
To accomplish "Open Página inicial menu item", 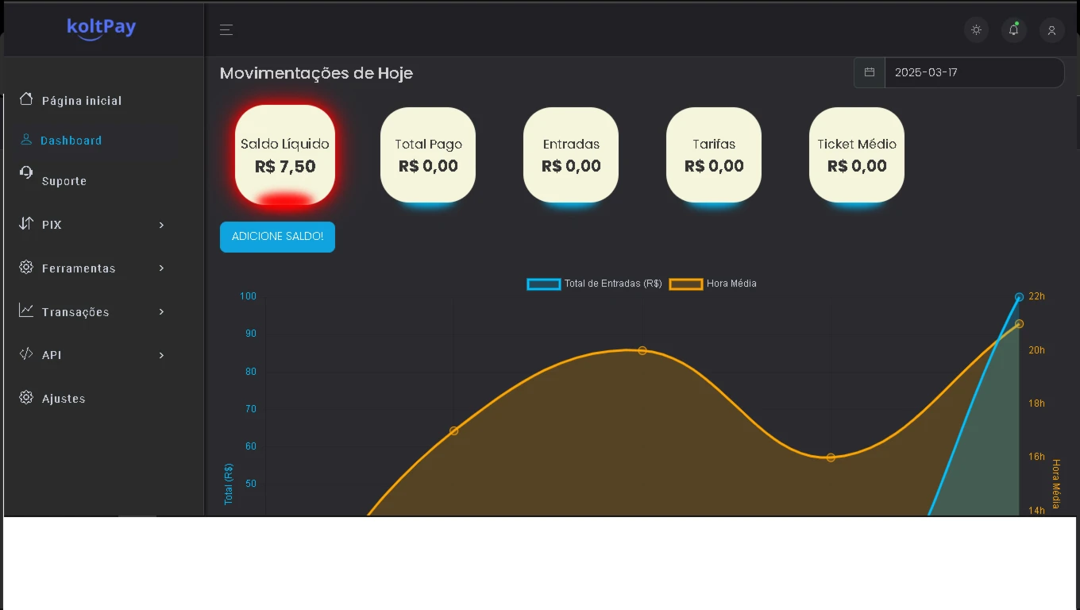I will point(82,101).
